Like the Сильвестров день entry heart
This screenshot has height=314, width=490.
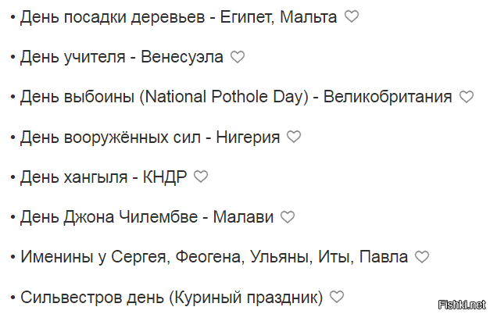337,297
